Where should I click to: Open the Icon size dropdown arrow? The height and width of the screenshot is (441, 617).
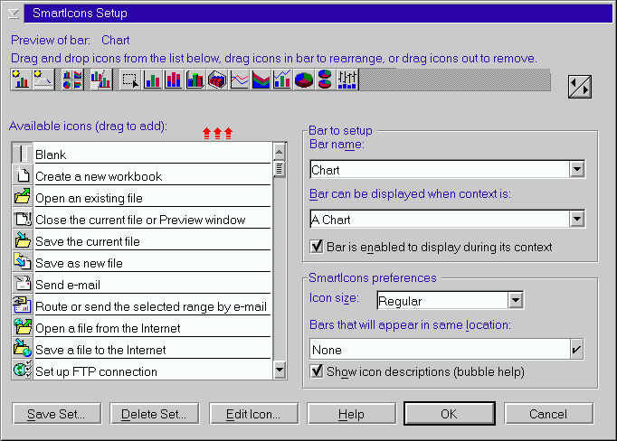(x=516, y=301)
